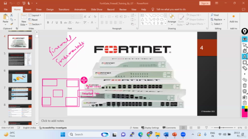
Task: Click the Replace button
Action: [218, 20]
